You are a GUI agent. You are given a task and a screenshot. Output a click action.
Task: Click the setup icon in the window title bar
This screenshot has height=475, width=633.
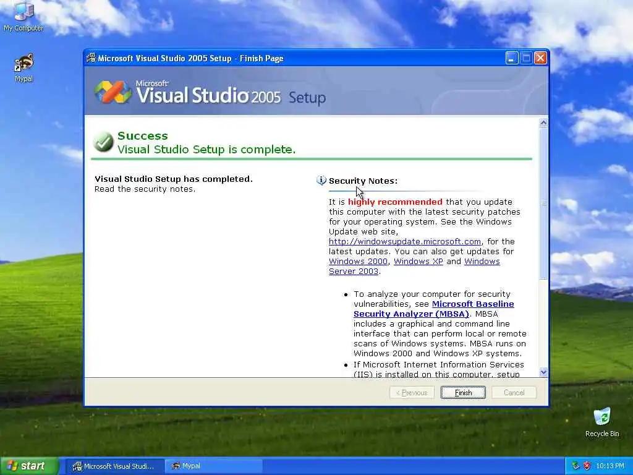click(91, 58)
